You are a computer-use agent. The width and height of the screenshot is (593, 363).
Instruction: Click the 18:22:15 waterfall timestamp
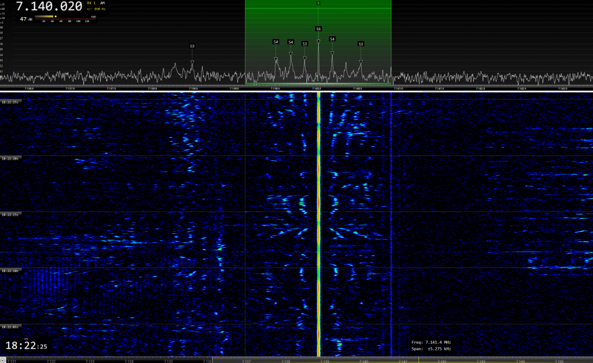click(10, 215)
